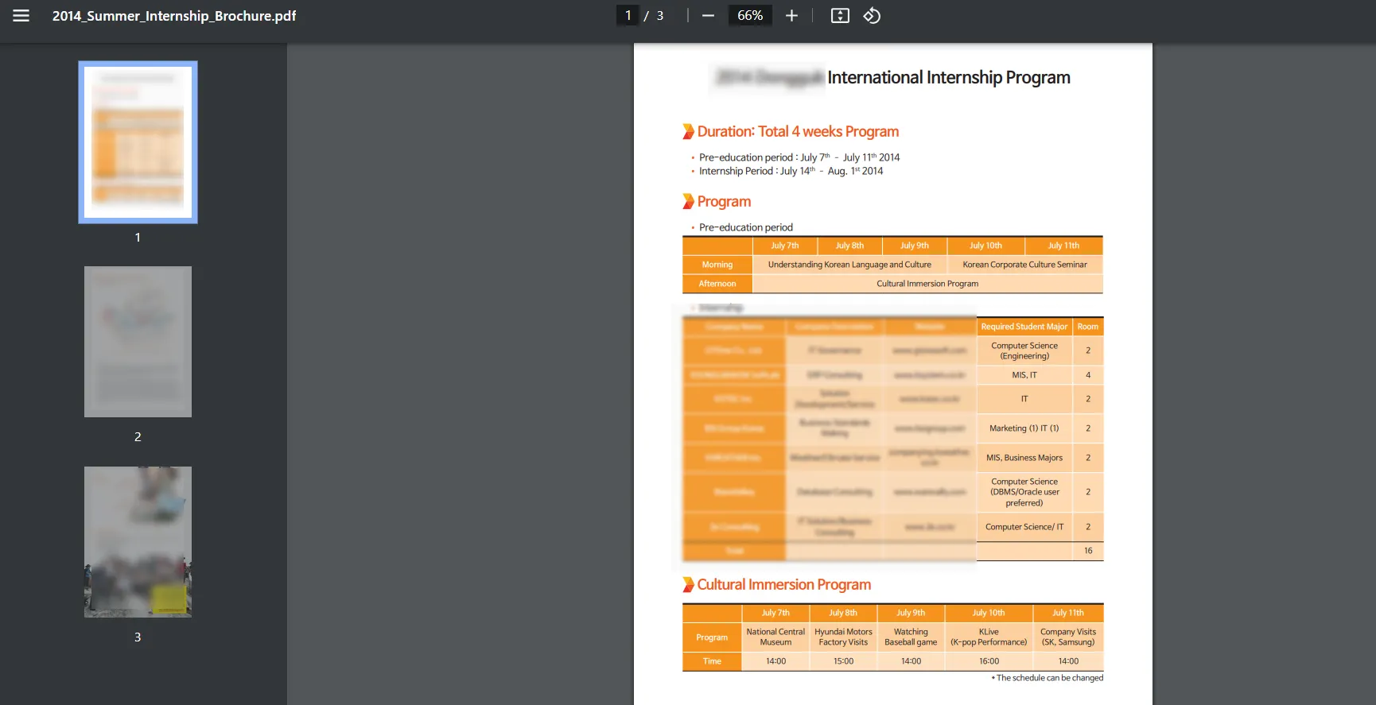Click the rotate counterclockwise icon
This screenshot has height=705, width=1376.
(872, 16)
